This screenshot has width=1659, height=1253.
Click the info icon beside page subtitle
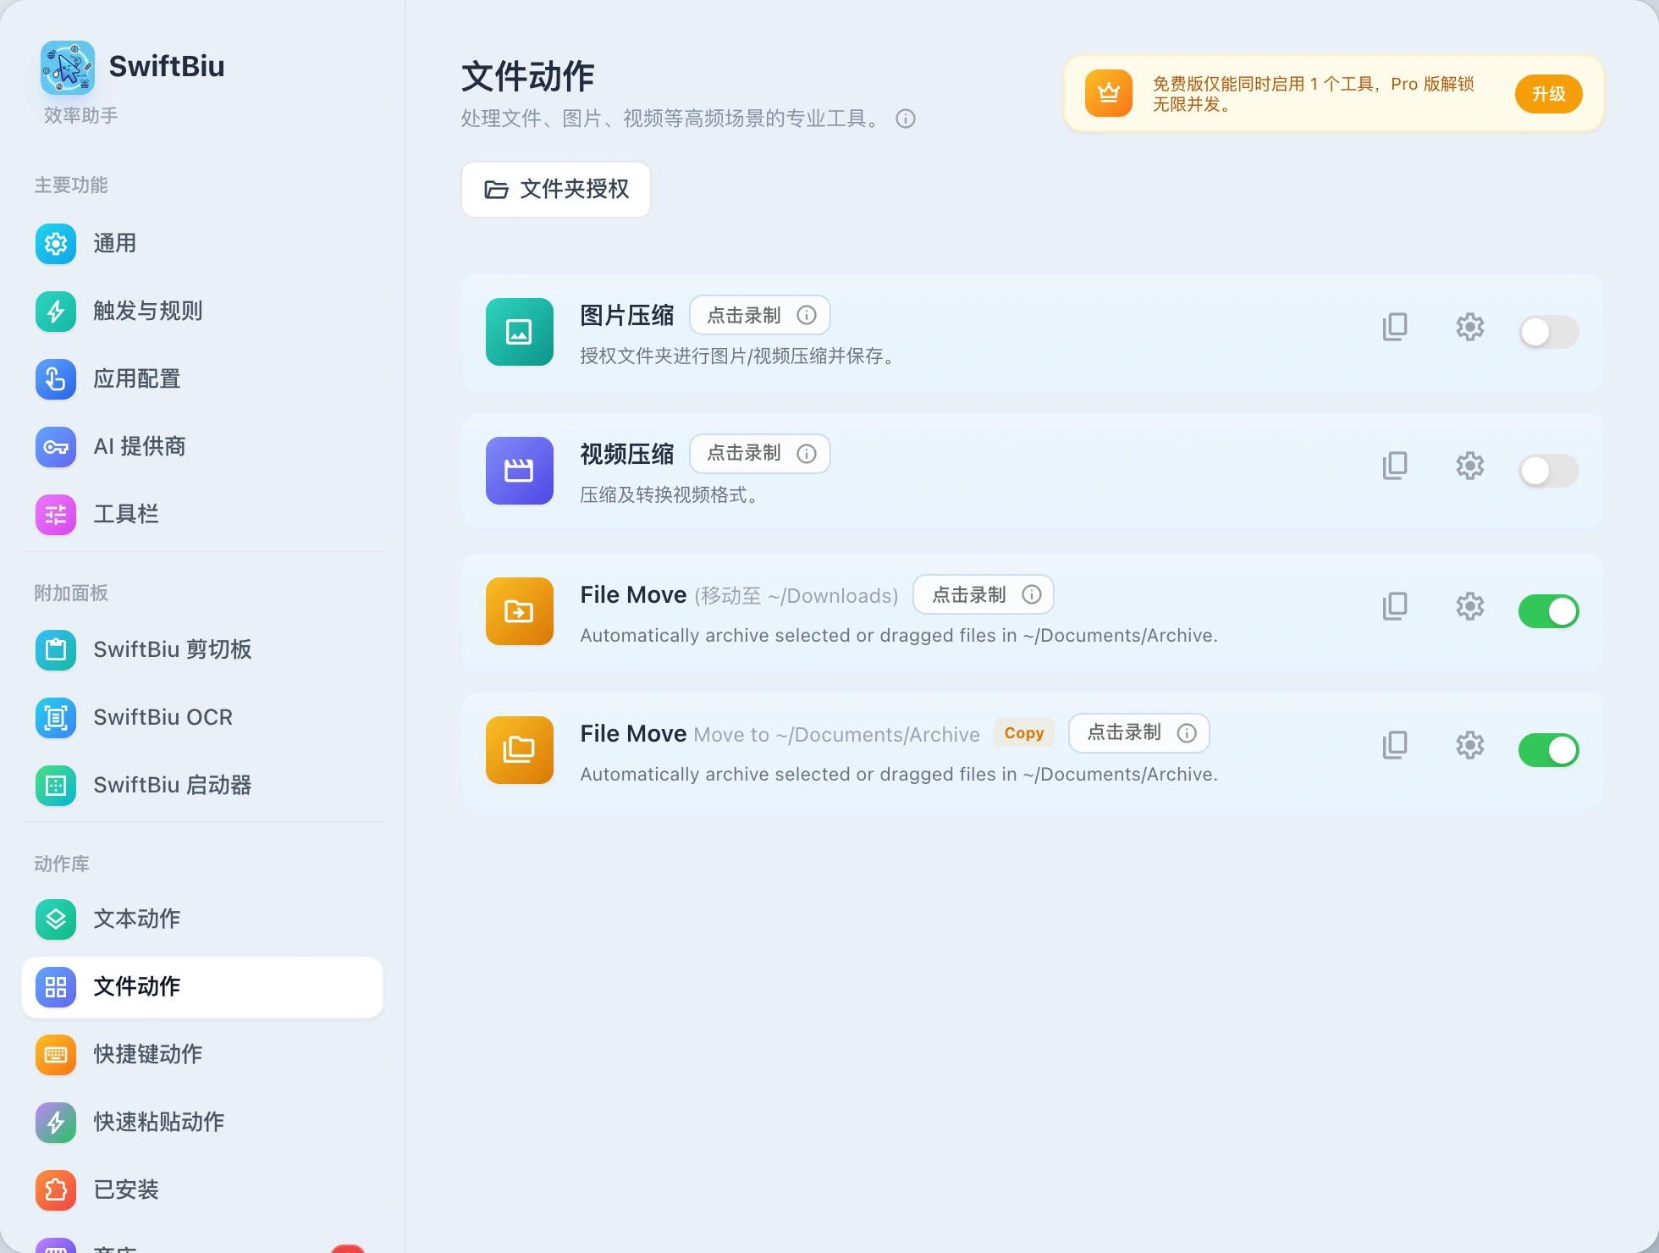point(906,119)
